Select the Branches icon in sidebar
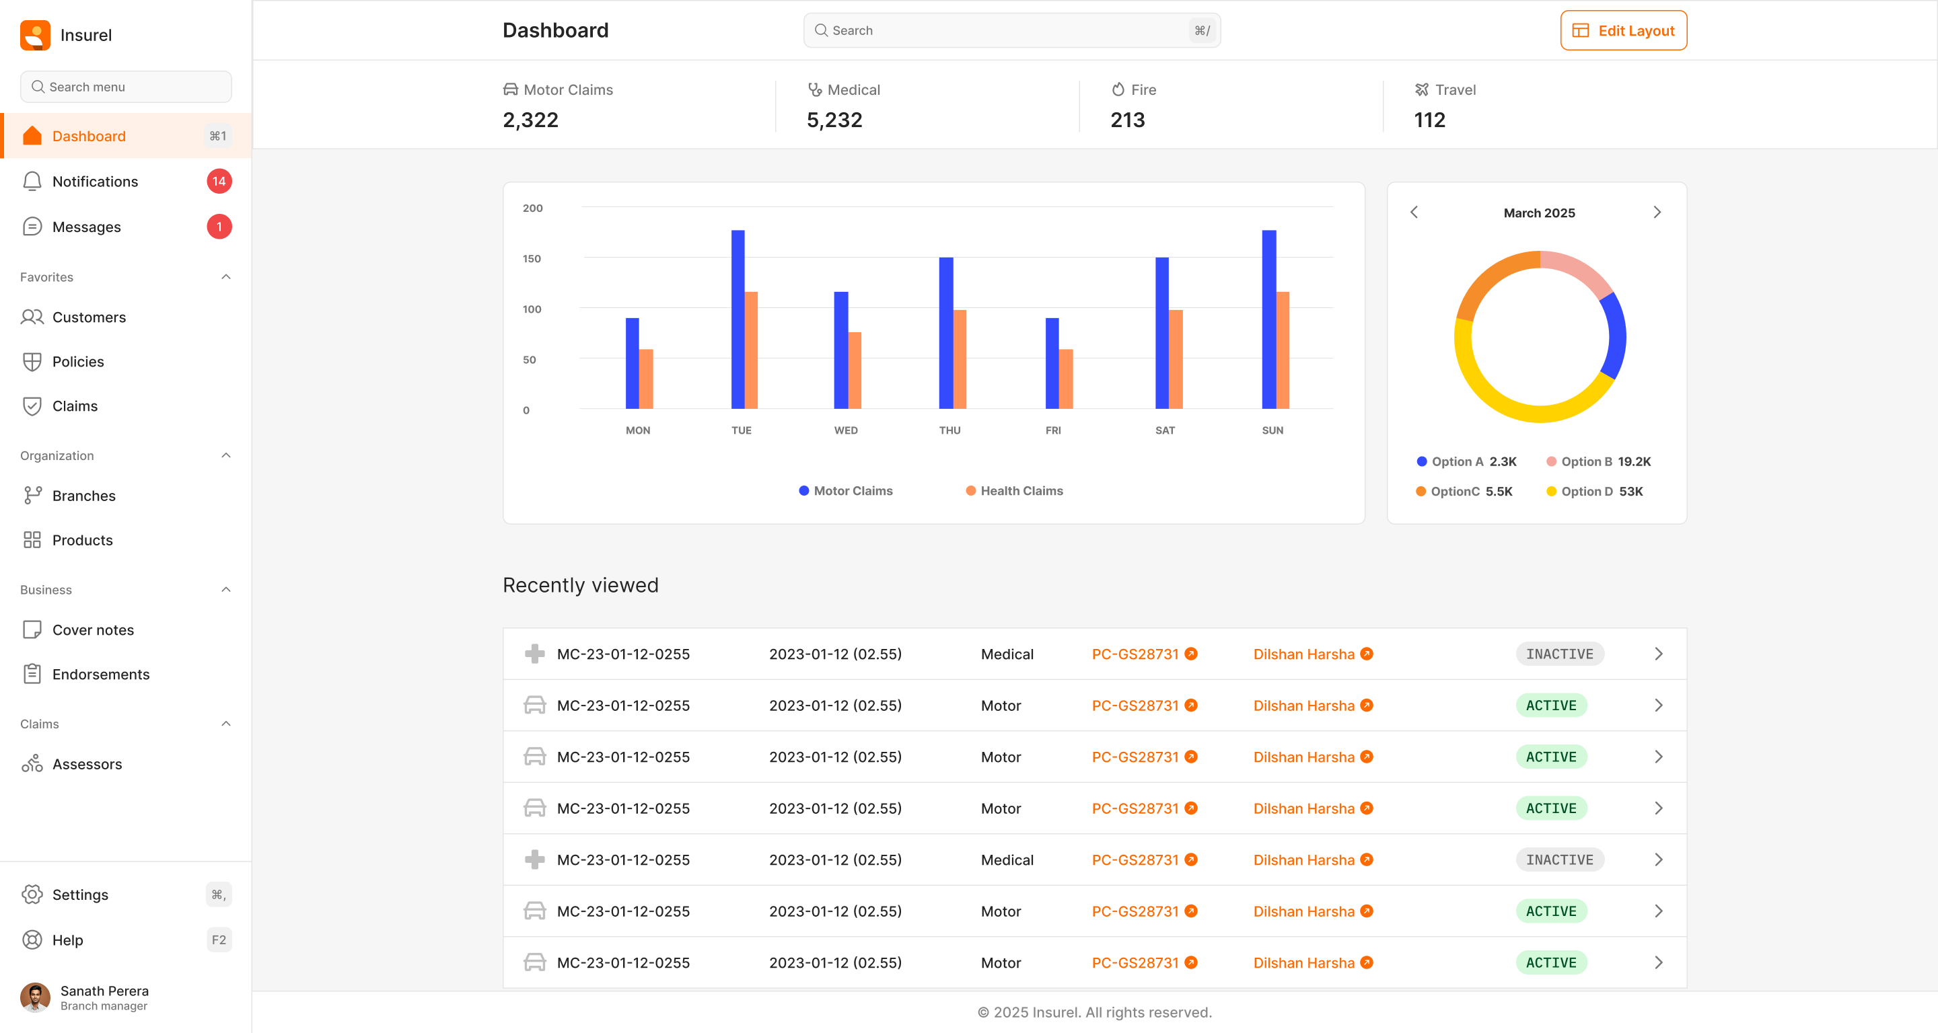 coord(32,496)
